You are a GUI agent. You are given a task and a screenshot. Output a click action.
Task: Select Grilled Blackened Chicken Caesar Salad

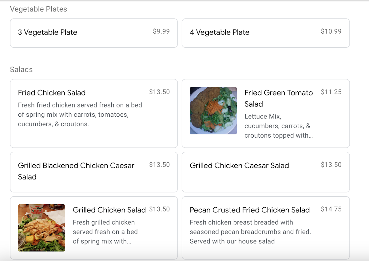pyautogui.click(x=94, y=172)
